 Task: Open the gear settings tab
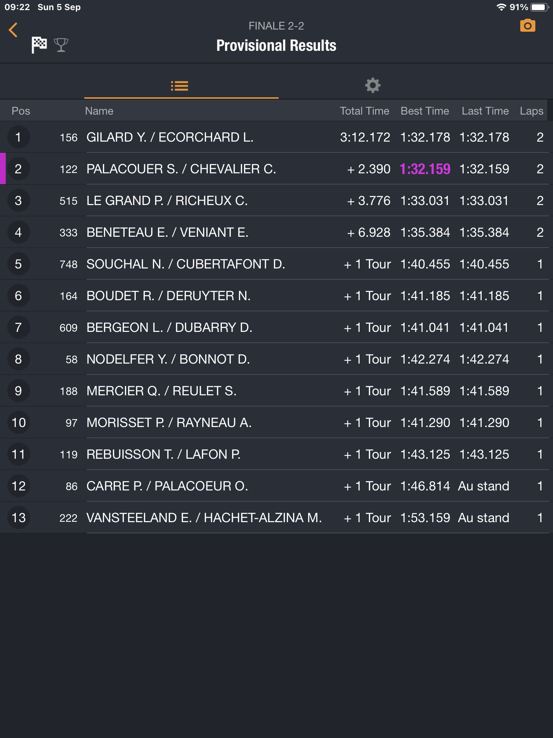(x=373, y=85)
